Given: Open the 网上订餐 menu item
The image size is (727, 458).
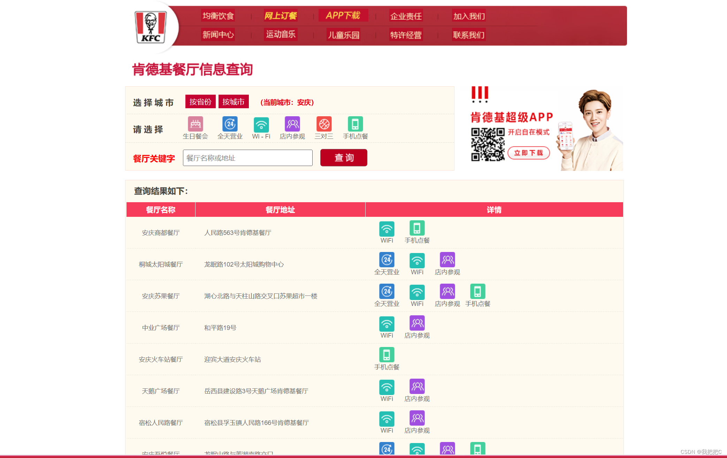Looking at the screenshot, I should (x=281, y=16).
